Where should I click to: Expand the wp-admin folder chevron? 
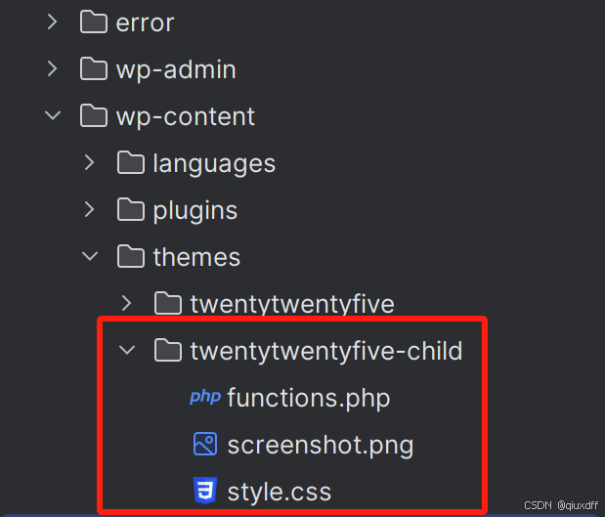pyautogui.click(x=53, y=68)
